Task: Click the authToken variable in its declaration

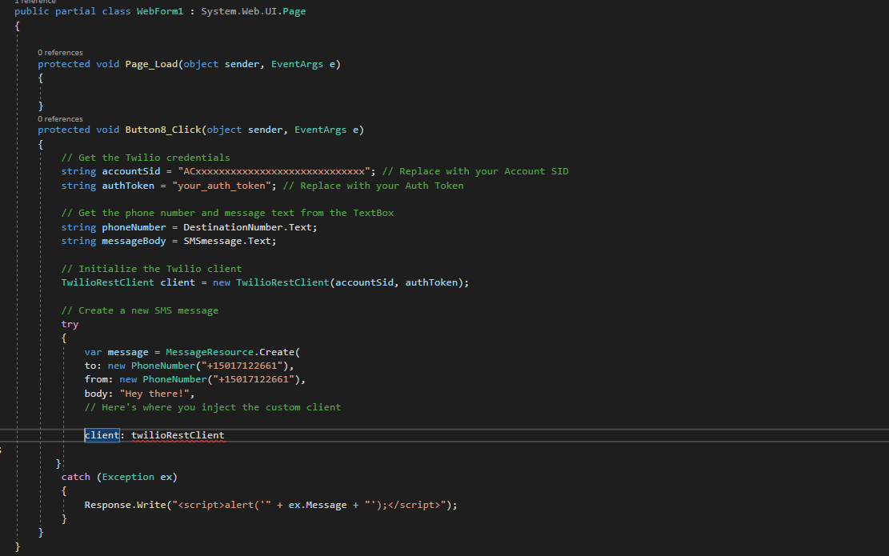Action: (128, 186)
